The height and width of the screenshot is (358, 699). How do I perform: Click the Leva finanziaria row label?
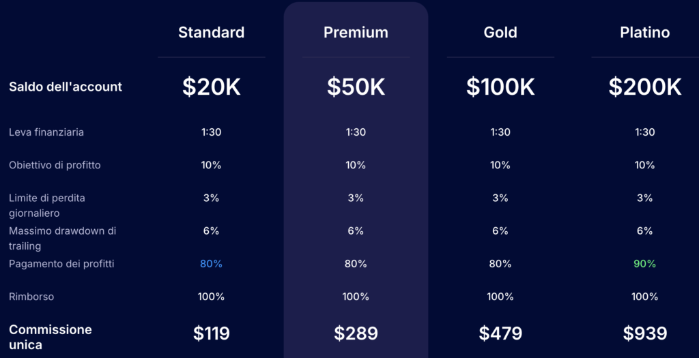46,132
